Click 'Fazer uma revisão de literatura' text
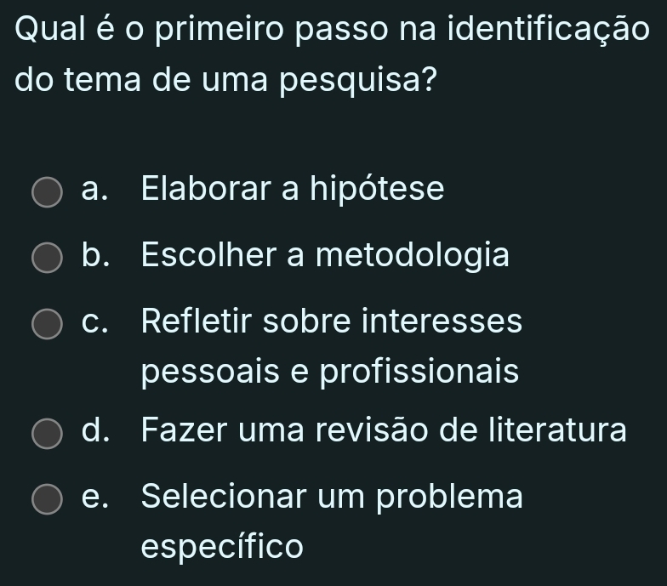Image resolution: width=667 pixels, height=586 pixels. click(x=384, y=430)
